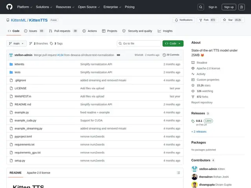The image size is (251, 188).
Task: Open the + 2 releases link
Action: tap(199, 132)
